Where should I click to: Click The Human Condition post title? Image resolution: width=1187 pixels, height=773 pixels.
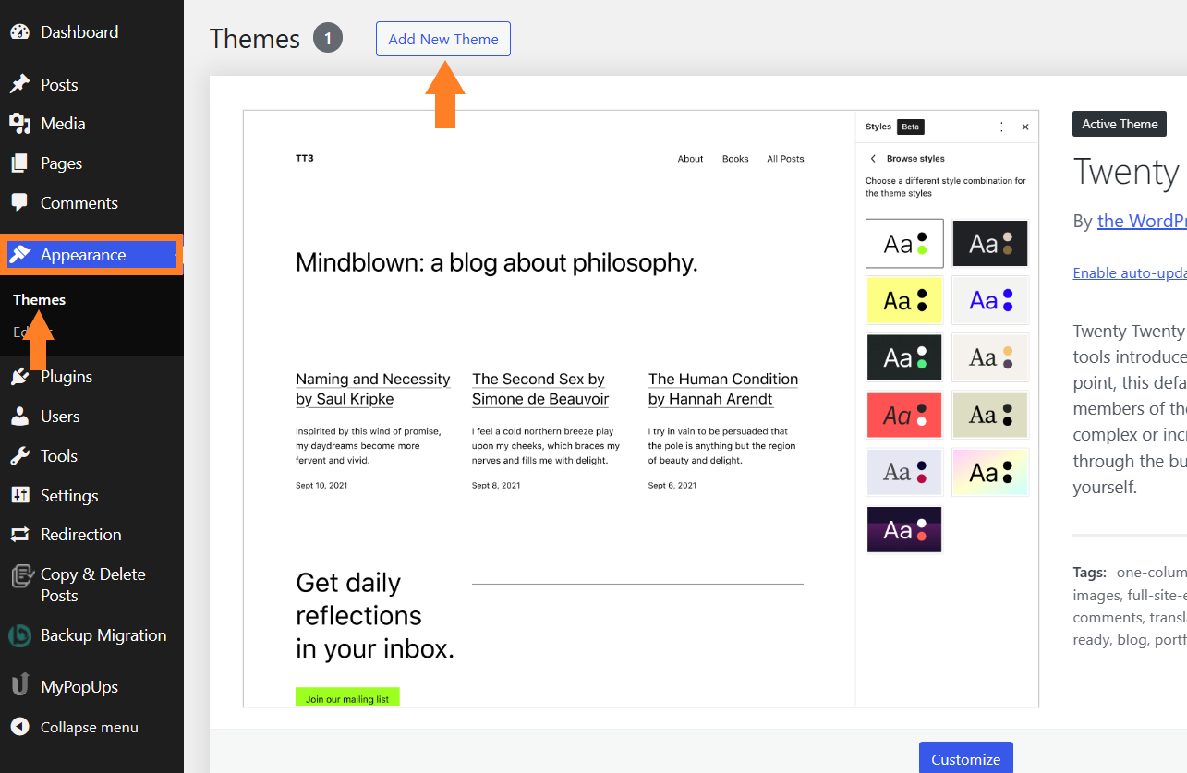723,389
